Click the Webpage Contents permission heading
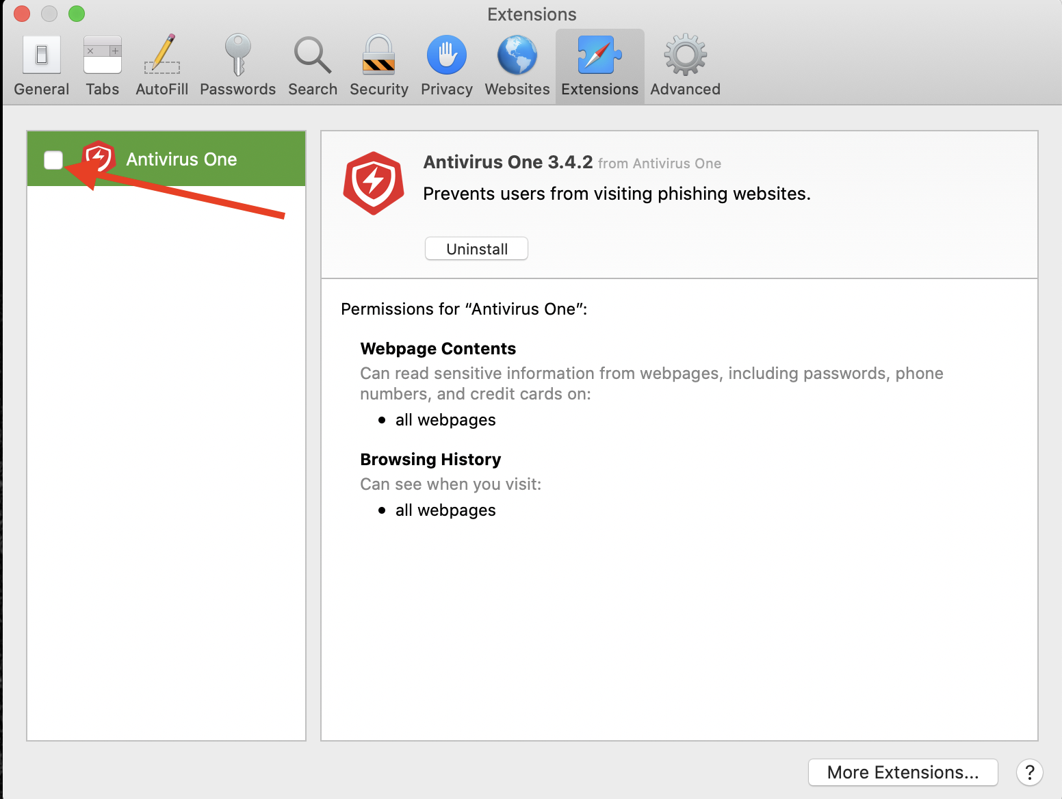Screen dimensions: 1062x799 point(438,349)
